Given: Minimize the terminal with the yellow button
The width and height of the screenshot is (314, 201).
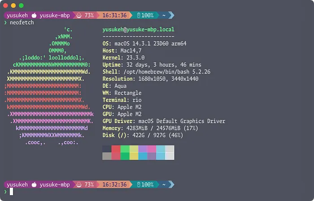Looking at the screenshot, I should 13,5.
